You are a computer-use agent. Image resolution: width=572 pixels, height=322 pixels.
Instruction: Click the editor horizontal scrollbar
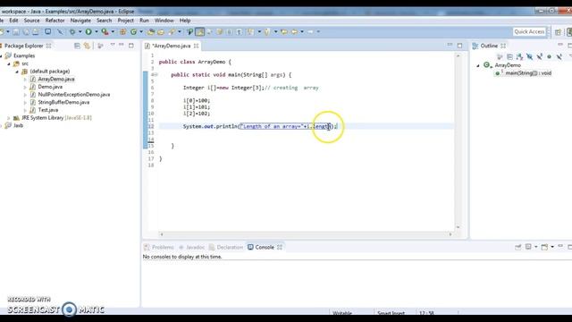tap(306, 234)
